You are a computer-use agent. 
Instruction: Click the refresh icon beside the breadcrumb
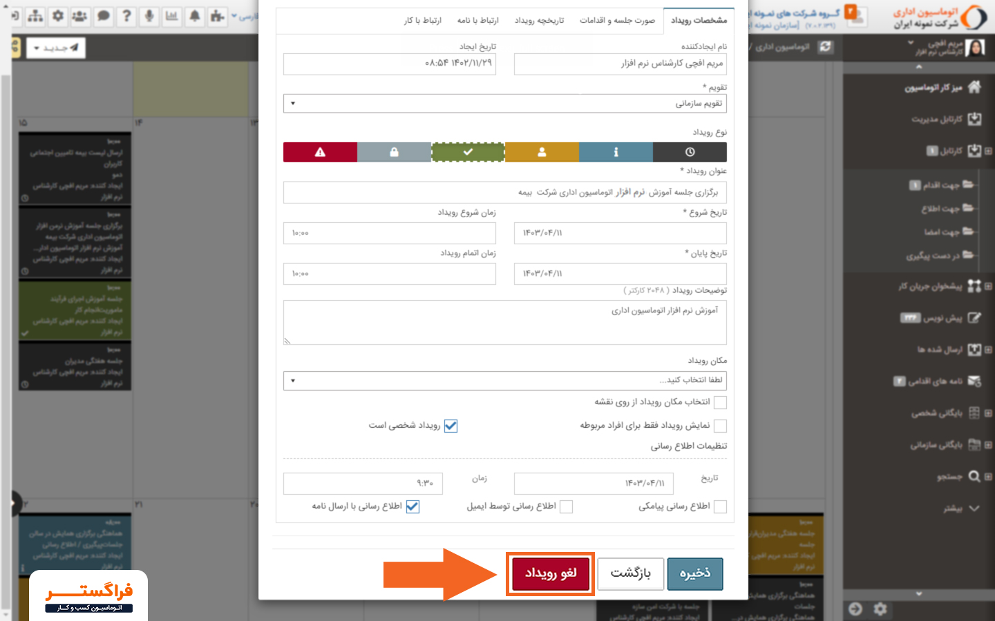[825, 47]
